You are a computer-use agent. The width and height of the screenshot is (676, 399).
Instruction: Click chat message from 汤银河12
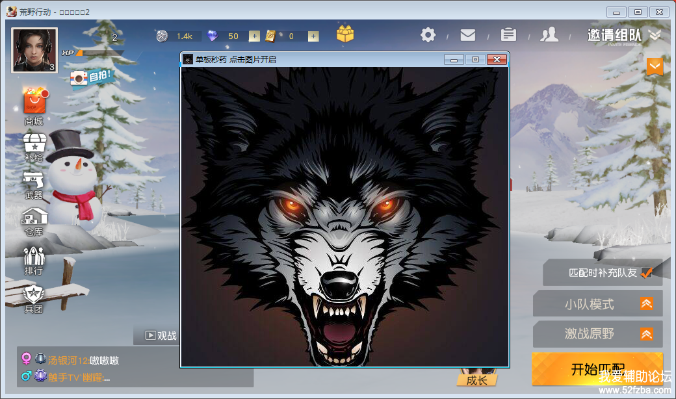tap(83, 360)
